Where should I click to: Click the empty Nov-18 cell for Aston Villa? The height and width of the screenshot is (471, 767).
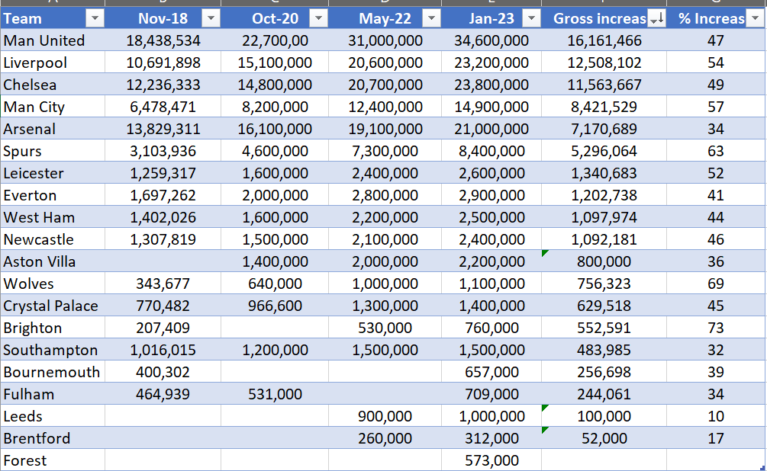[163, 261]
